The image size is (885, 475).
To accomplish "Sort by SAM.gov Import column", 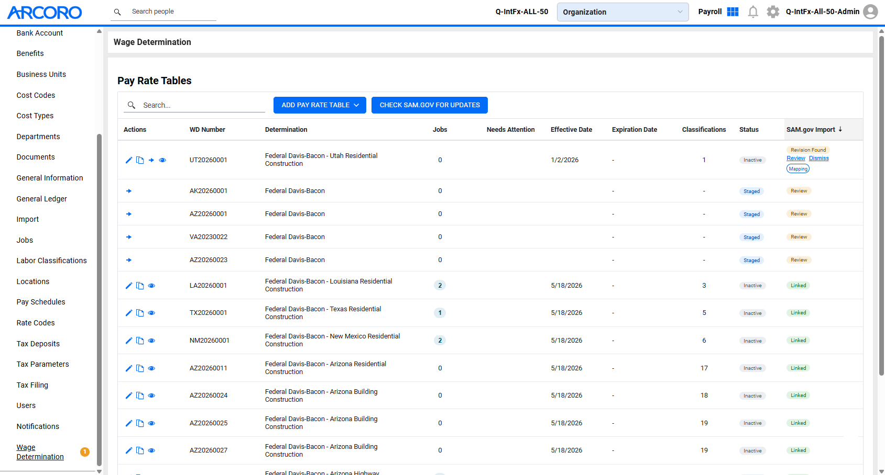I will [814, 130].
